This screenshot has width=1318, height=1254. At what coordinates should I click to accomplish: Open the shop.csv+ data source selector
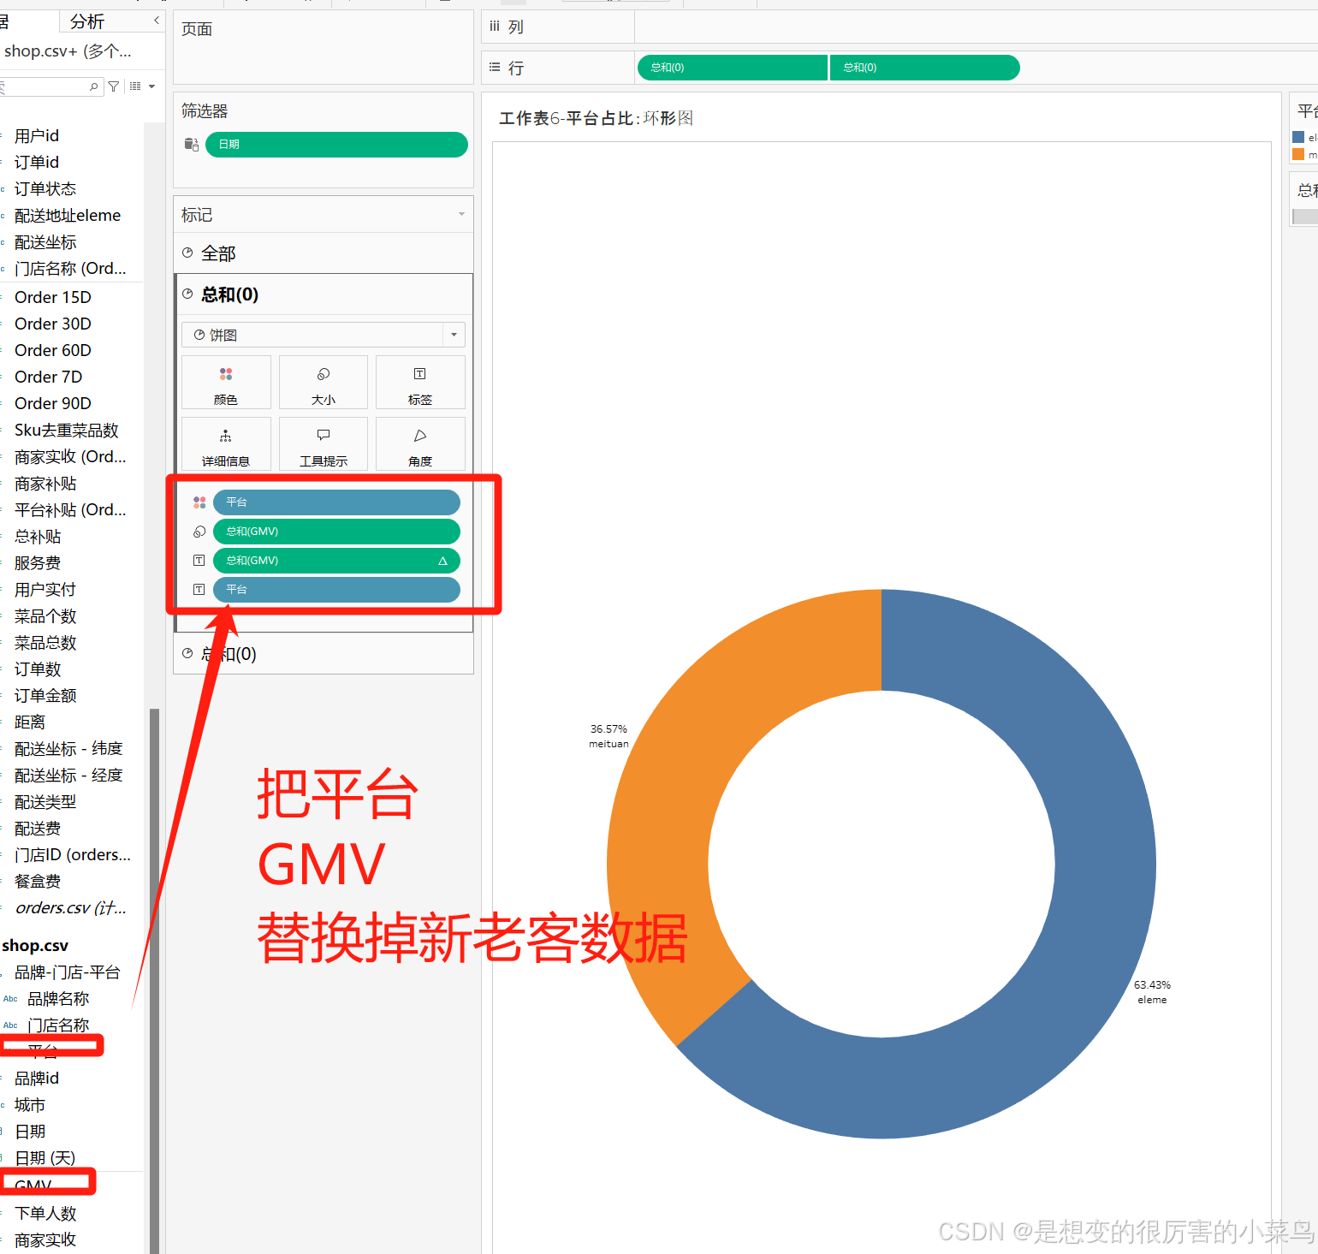point(68,51)
